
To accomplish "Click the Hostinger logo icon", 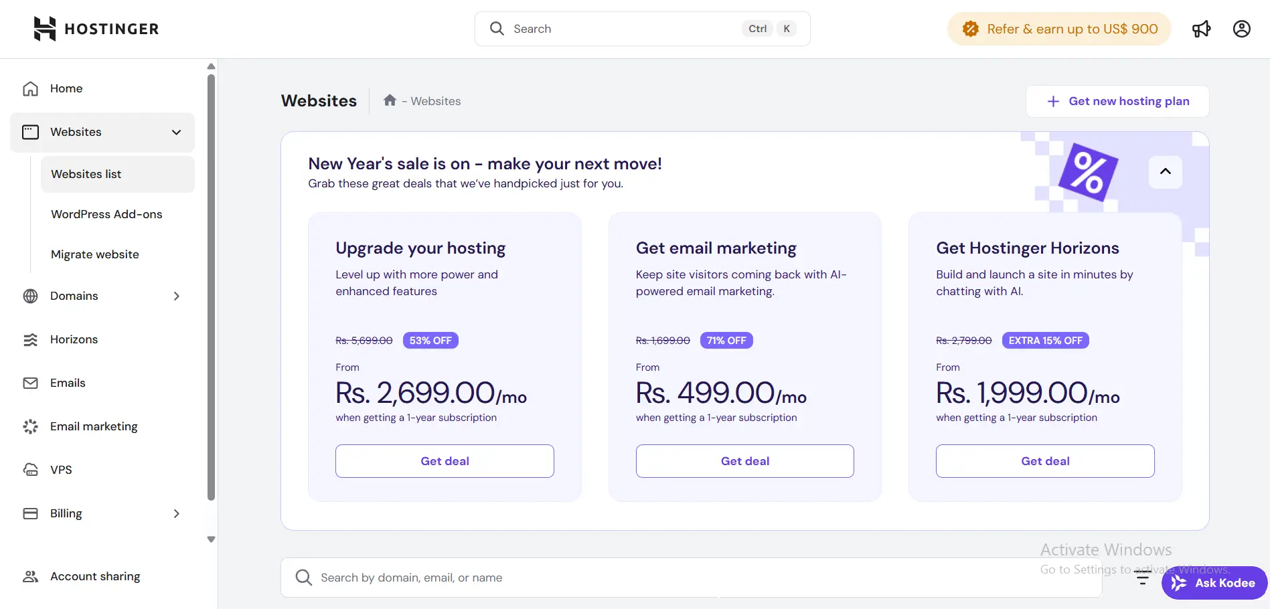I will pos(44,28).
